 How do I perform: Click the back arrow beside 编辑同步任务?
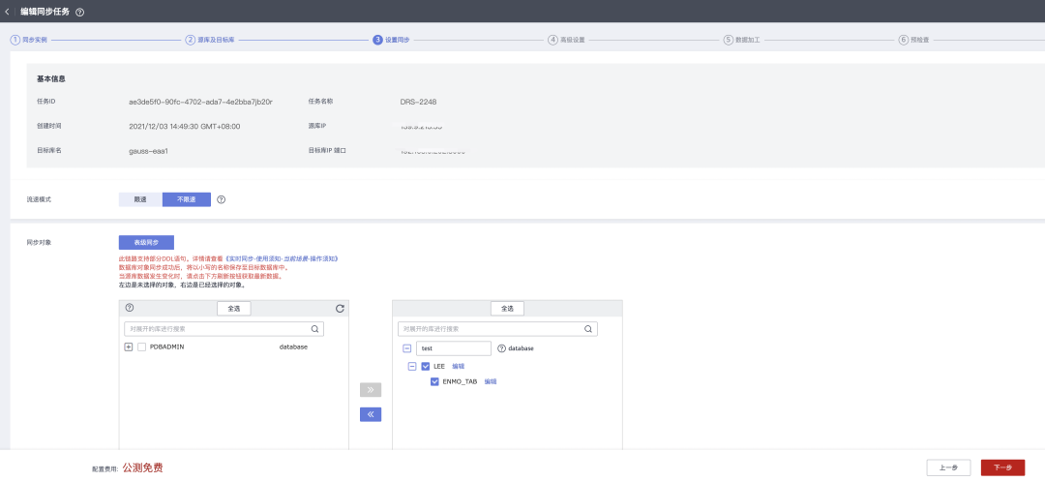tap(7, 12)
